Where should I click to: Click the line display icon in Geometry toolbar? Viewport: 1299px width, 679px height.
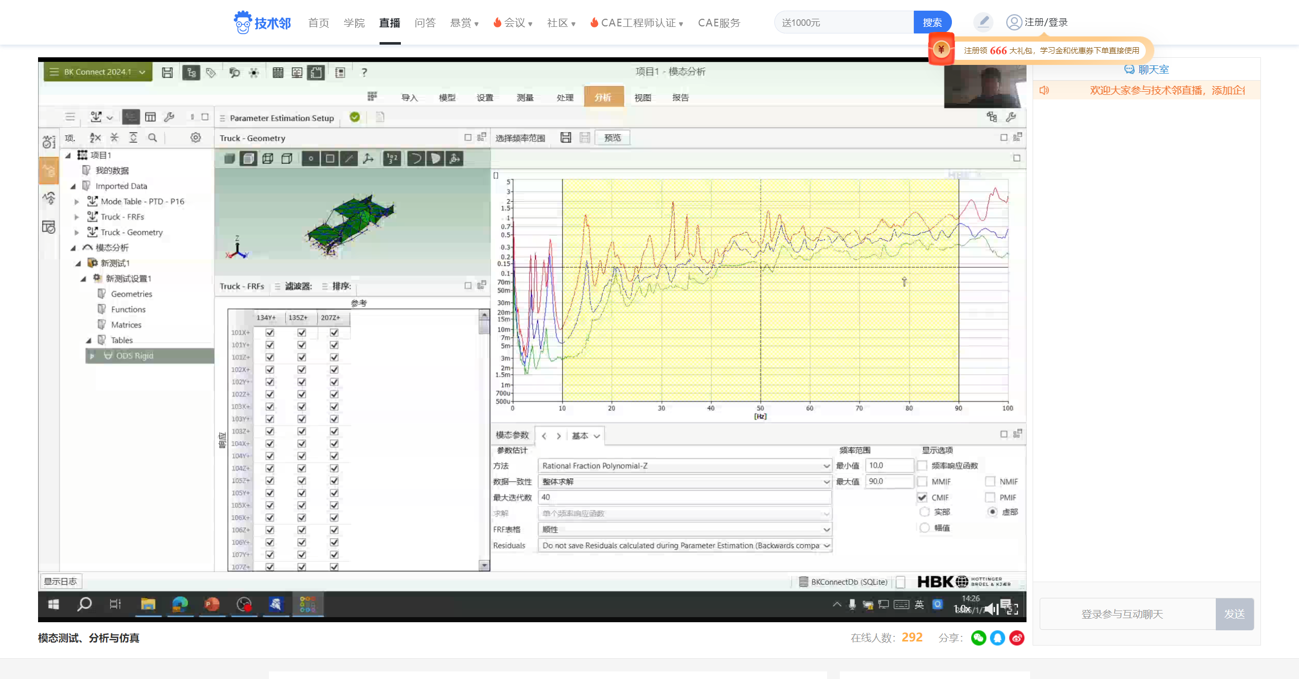coord(349,159)
